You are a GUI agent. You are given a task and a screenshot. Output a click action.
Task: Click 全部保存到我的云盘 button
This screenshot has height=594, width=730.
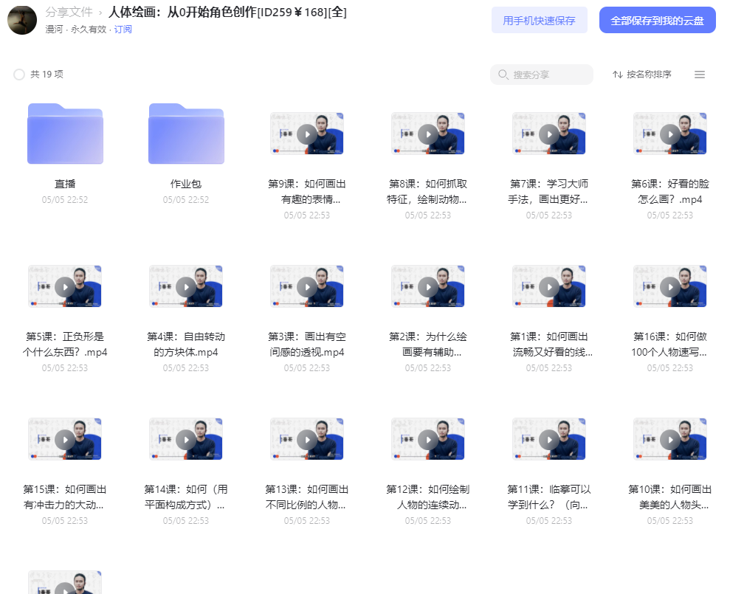pyautogui.click(x=658, y=20)
